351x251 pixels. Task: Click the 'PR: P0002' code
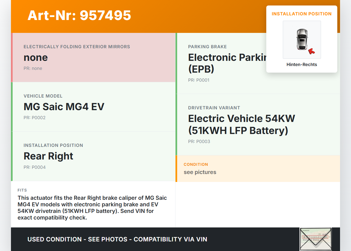[35, 118]
